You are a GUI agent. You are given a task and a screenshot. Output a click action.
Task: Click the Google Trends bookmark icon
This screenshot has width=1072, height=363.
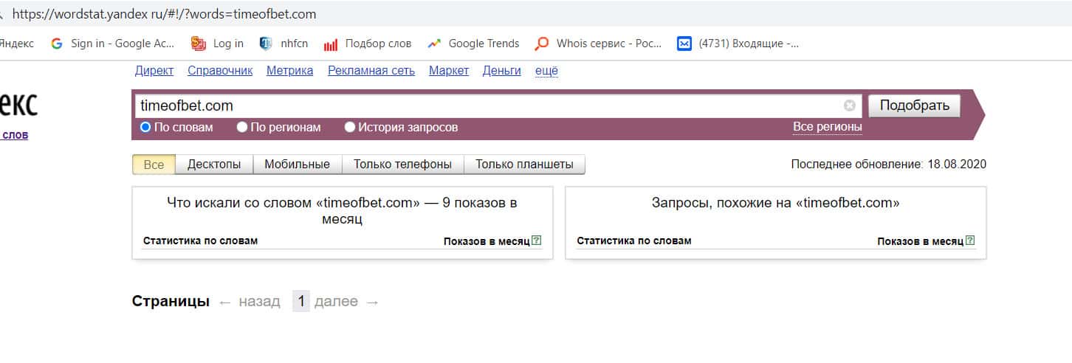[x=433, y=44]
